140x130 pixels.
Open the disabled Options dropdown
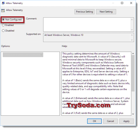[23, 55]
